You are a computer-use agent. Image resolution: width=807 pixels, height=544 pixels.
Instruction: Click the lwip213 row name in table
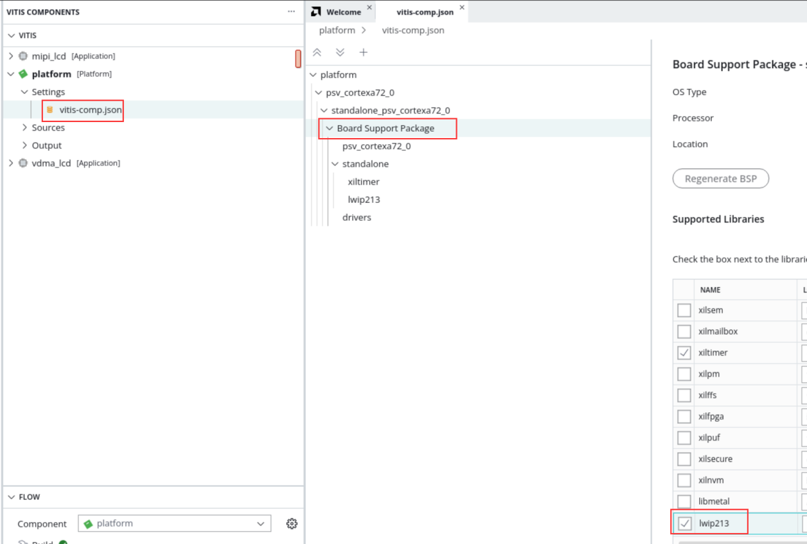(x=714, y=523)
